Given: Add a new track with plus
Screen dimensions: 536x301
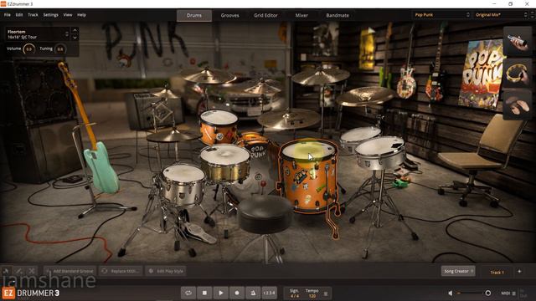Looking at the screenshot, I should [x=519, y=271].
